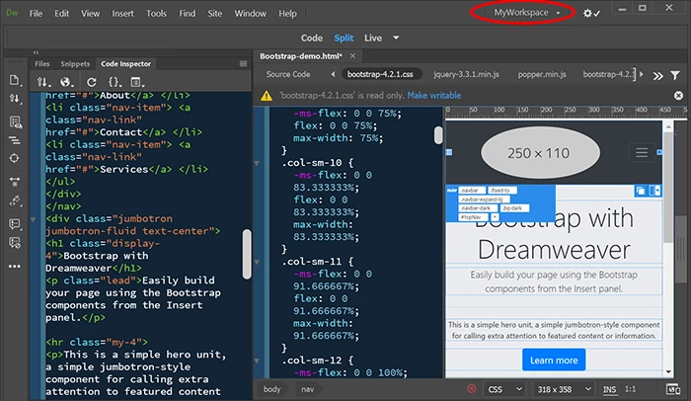Viewport: 691px width, 401px height.
Task: Open the three-dots more tools button
Action: pos(15,267)
